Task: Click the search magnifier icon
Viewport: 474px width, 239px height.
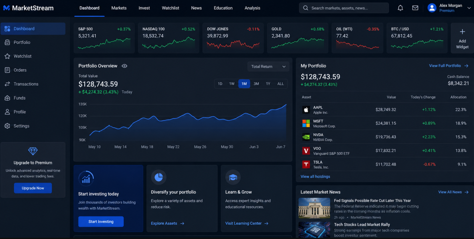Action: tap(305, 8)
